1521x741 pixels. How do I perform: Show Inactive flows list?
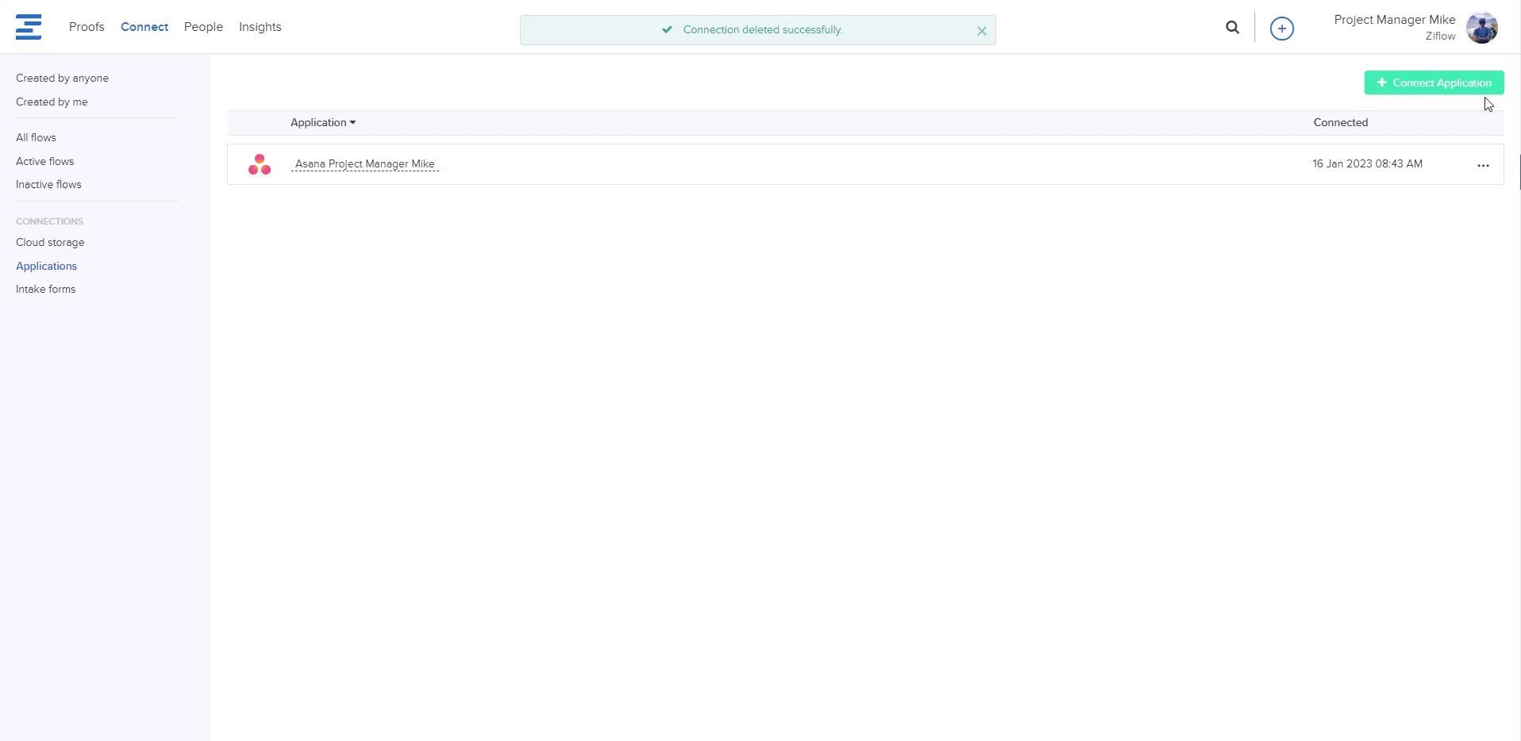[x=48, y=185]
